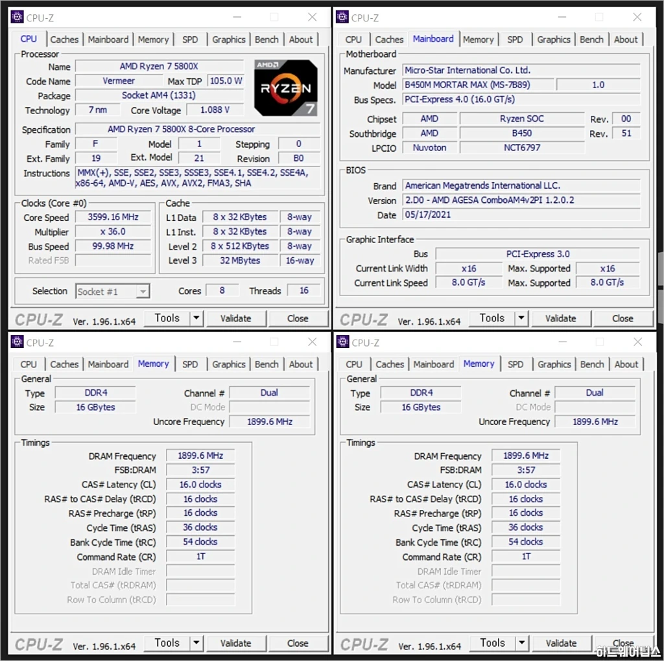Viewport: 664px width, 661px height.
Task: Click CPU-Z app icon in Mainboard window
Action: click(x=342, y=17)
